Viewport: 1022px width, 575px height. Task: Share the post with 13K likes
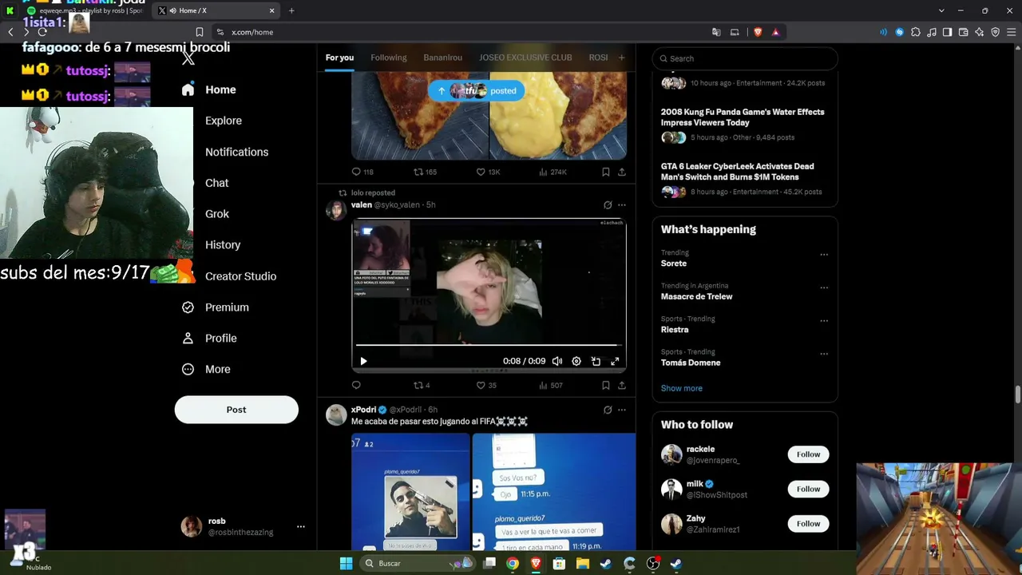[x=622, y=172]
